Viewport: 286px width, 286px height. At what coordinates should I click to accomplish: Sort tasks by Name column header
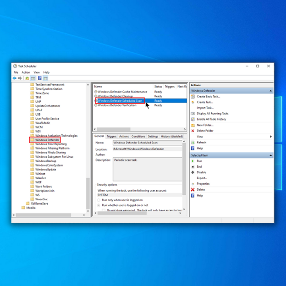coord(123,87)
